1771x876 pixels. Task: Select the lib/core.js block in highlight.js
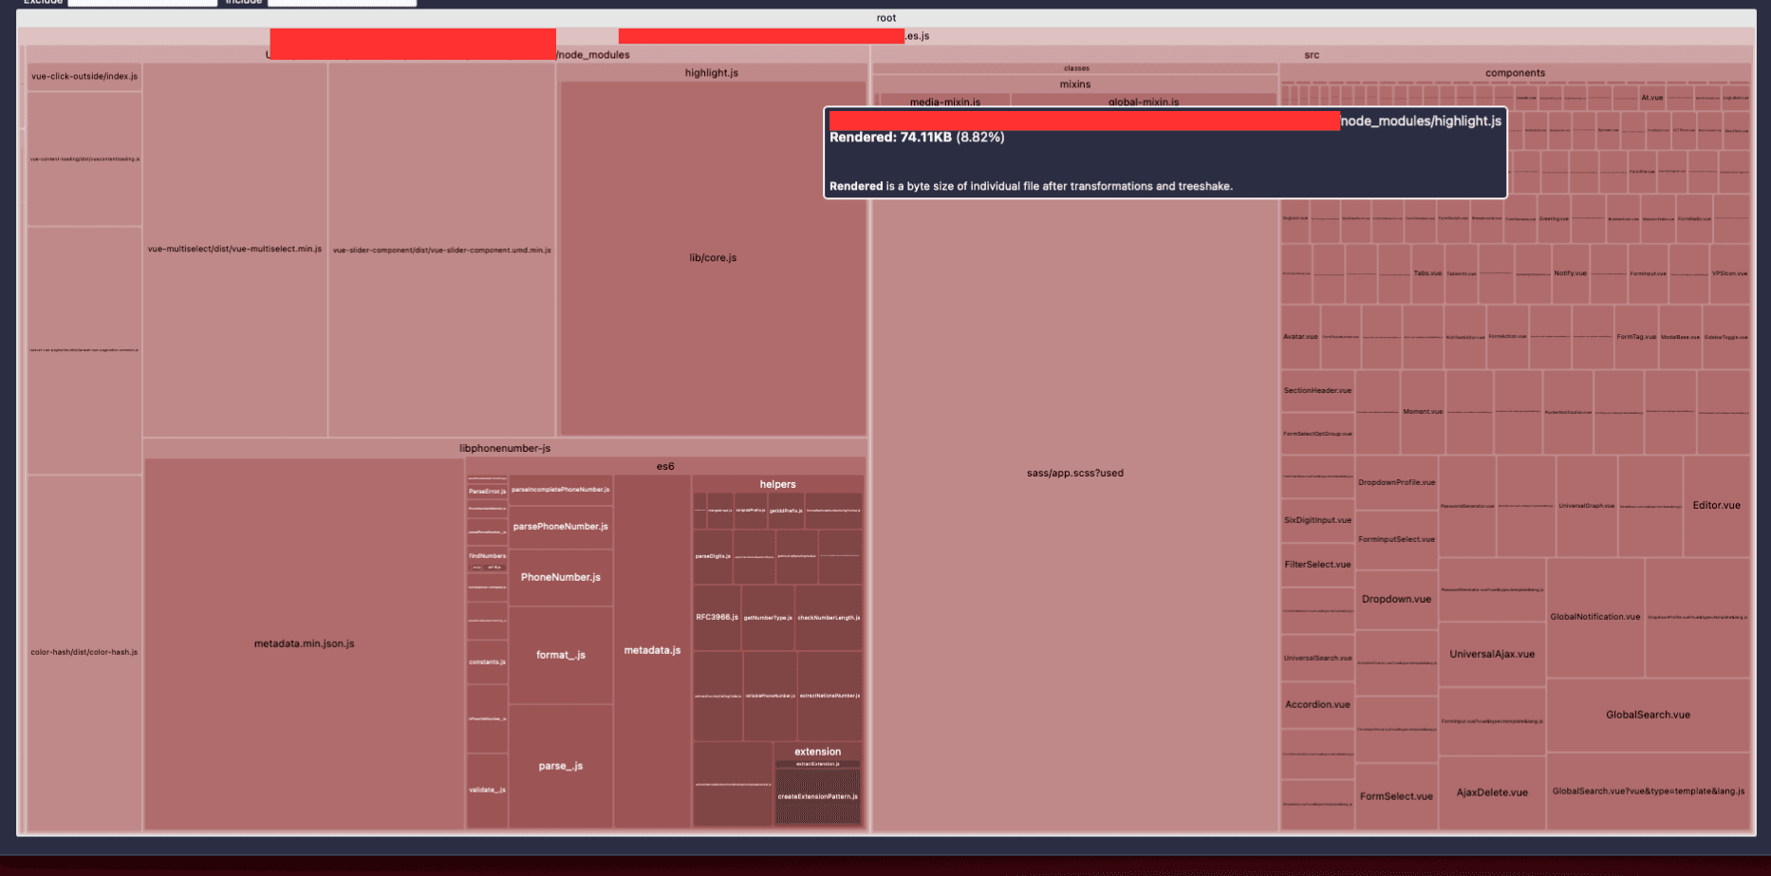pyautogui.click(x=712, y=258)
